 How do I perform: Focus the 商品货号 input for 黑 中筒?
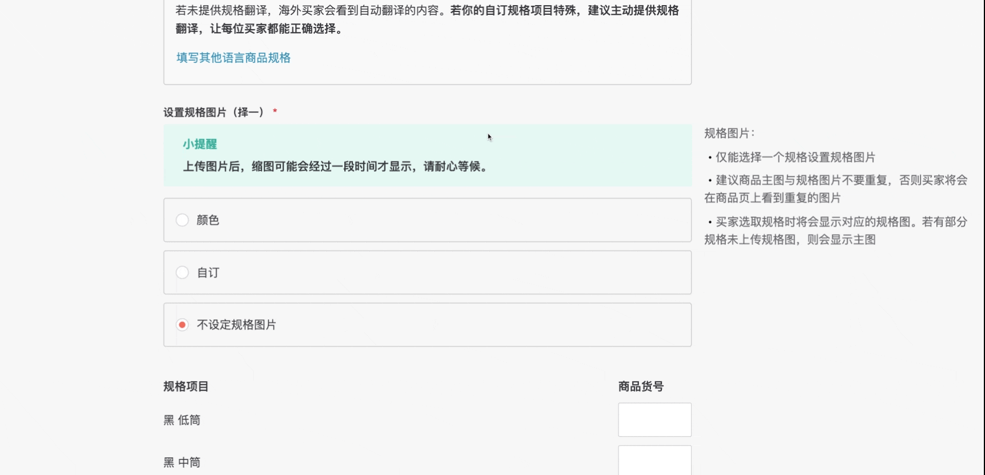coord(654,461)
